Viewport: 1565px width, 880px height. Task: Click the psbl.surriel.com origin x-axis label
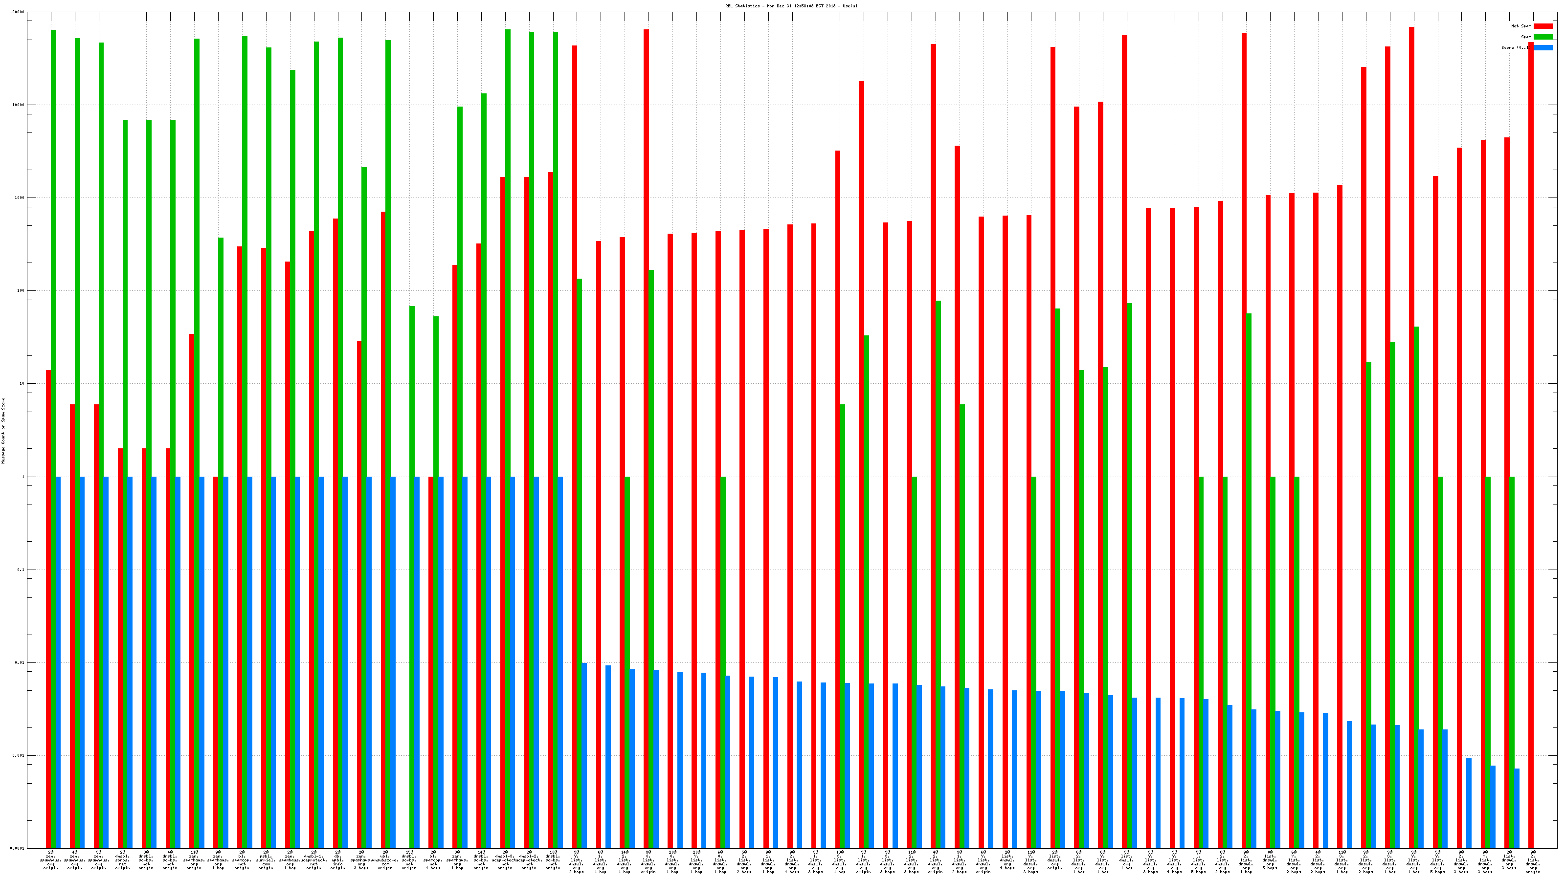(x=266, y=860)
